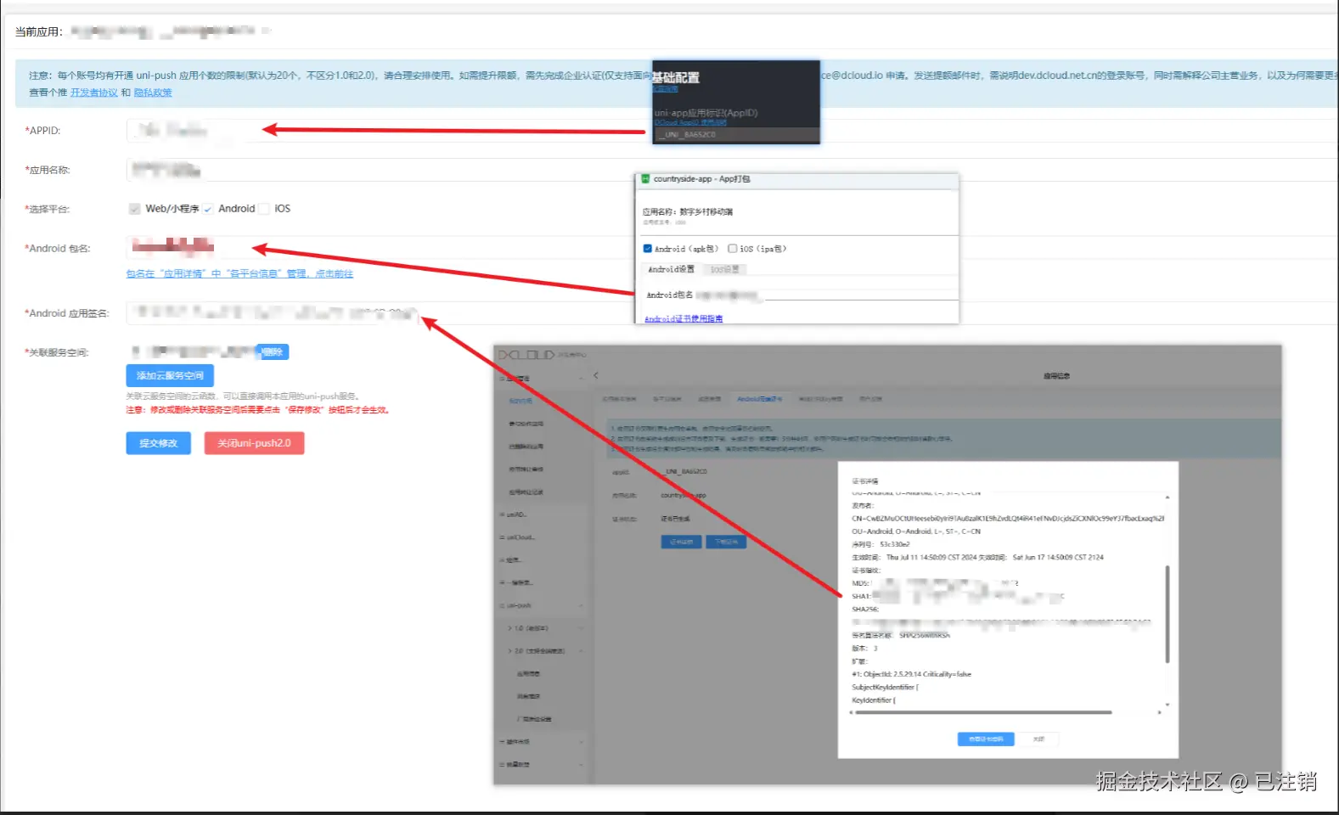Check iOS (ipa包) option in App打包 window
This screenshot has height=815, width=1339.
(x=732, y=249)
